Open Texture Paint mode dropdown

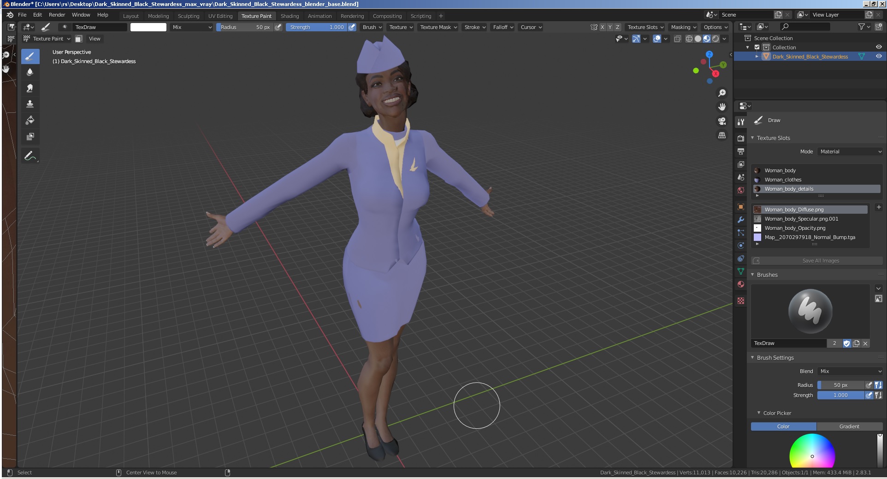(47, 39)
